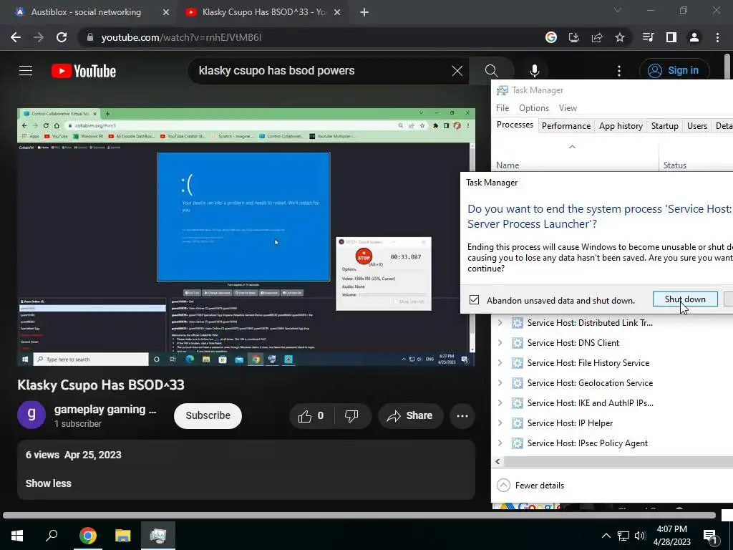
Task: Go to the YouTube home logo
Action: click(84, 71)
